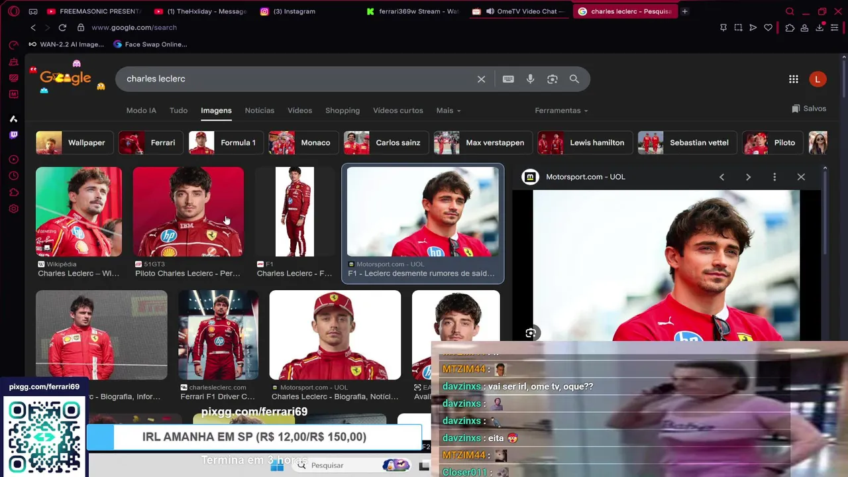Screen dimensions: 848x477
Task: Open the Google account avatar L
Action: pyautogui.click(x=818, y=79)
